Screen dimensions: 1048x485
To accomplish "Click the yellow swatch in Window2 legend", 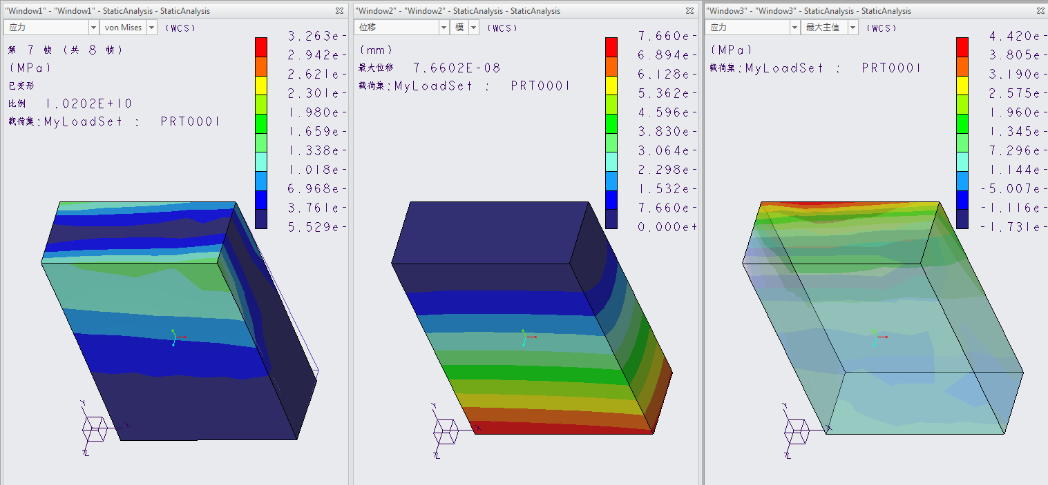I will pyautogui.click(x=611, y=85).
